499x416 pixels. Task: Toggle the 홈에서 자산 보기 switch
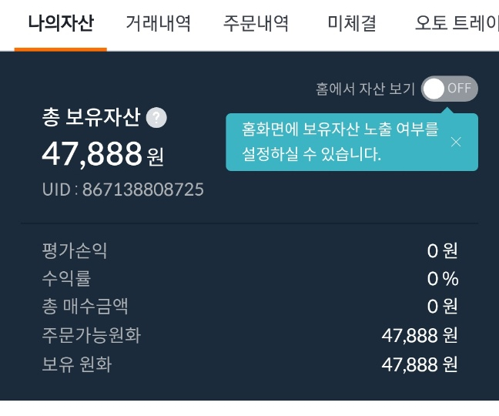point(449,89)
